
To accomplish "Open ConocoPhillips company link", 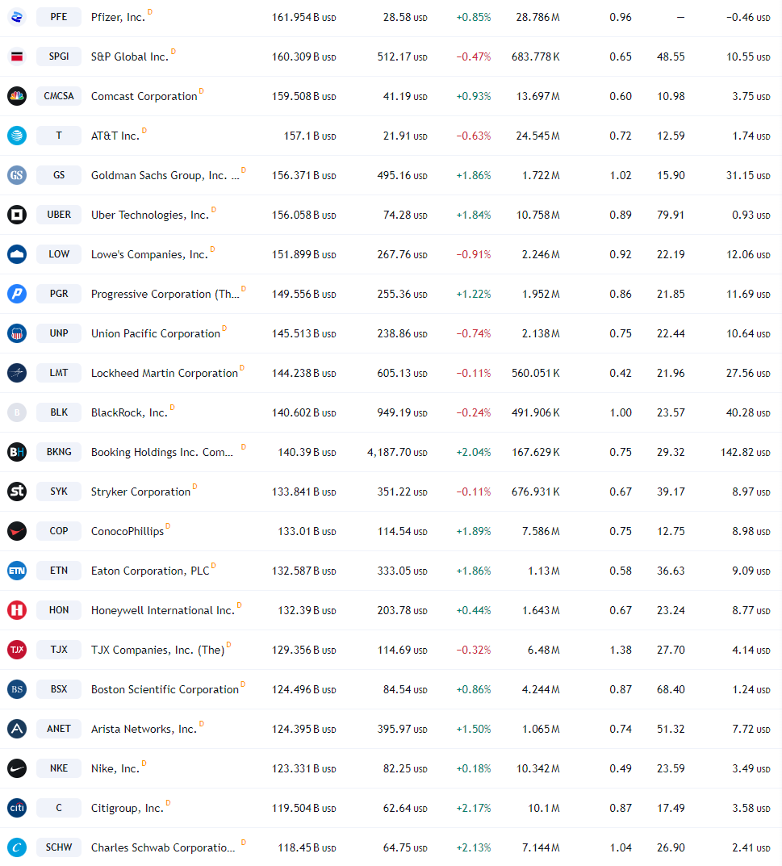I will [128, 531].
